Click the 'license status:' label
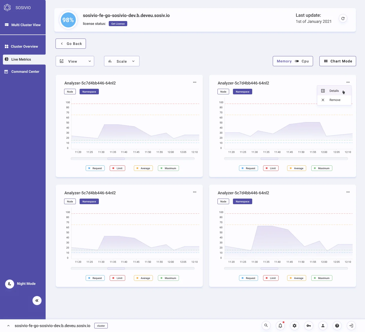This screenshot has height=332, width=365. pos(94,24)
